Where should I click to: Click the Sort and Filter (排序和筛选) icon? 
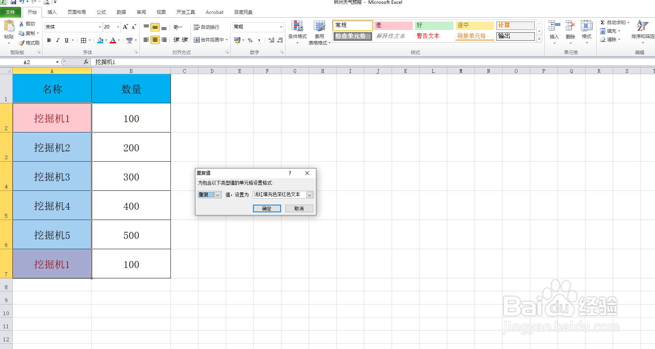pos(643,26)
